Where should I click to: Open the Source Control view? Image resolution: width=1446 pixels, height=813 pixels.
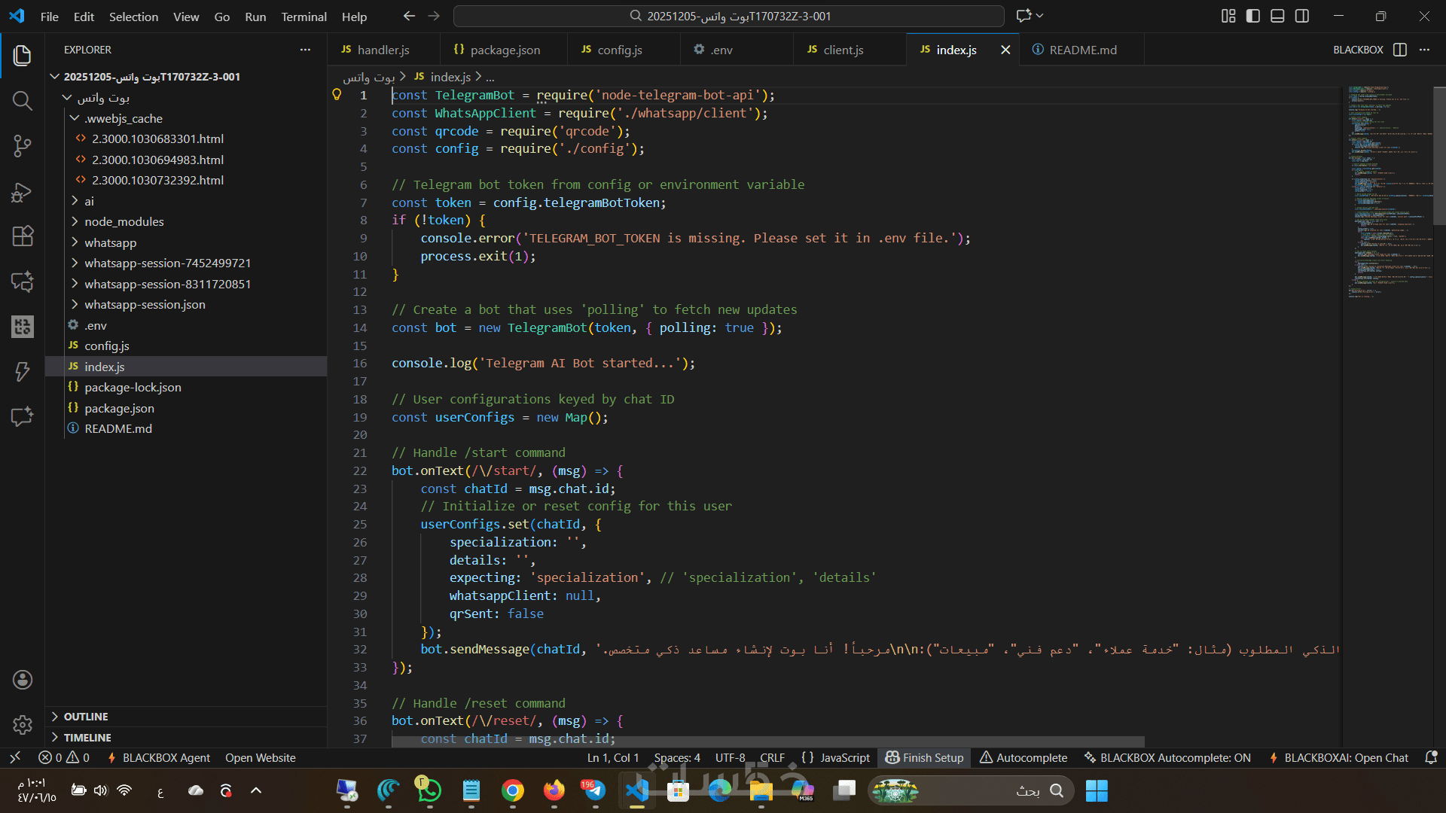click(23, 146)
